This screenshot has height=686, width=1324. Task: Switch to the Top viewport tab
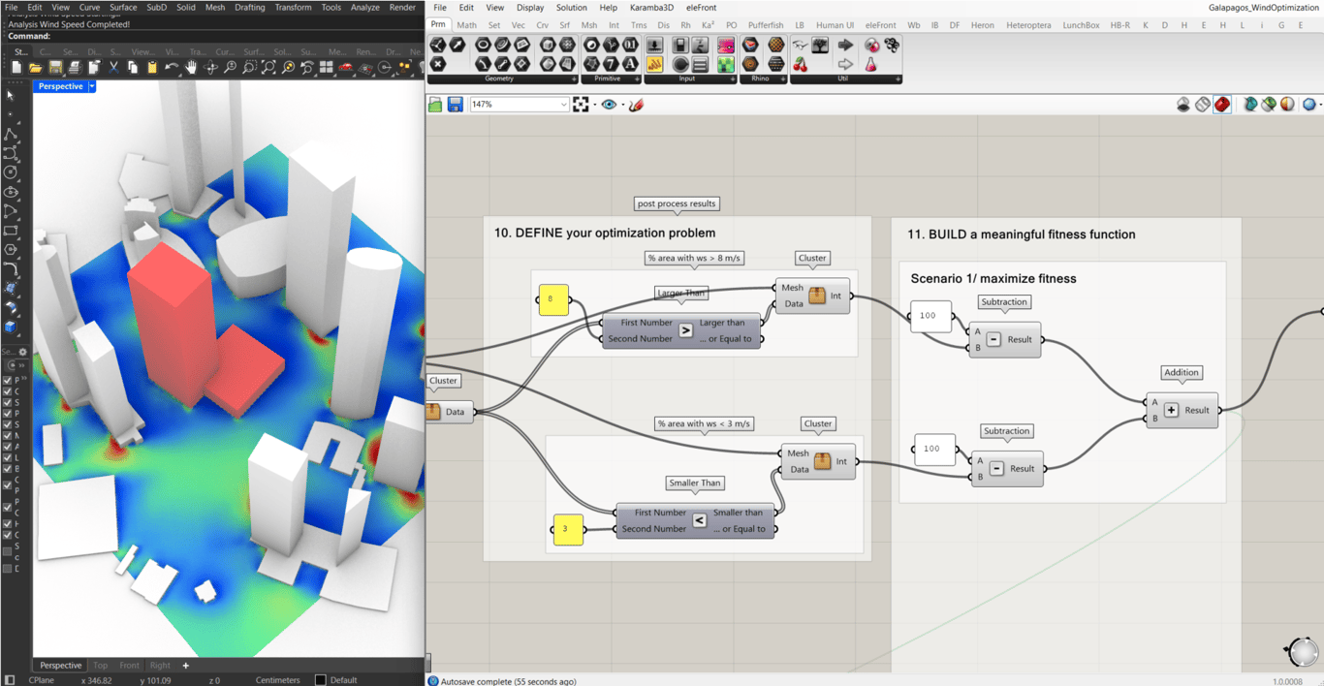(x=100, y=666)
